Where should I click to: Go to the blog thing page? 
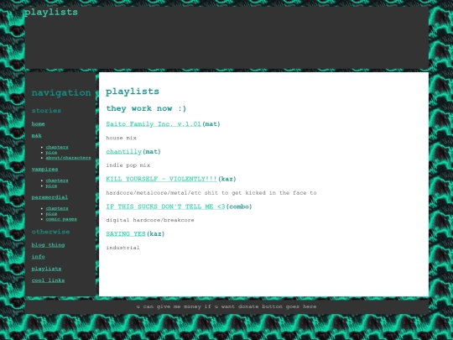click(x=48, y=245)
